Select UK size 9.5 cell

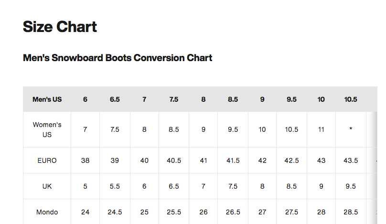coord(351,186)
